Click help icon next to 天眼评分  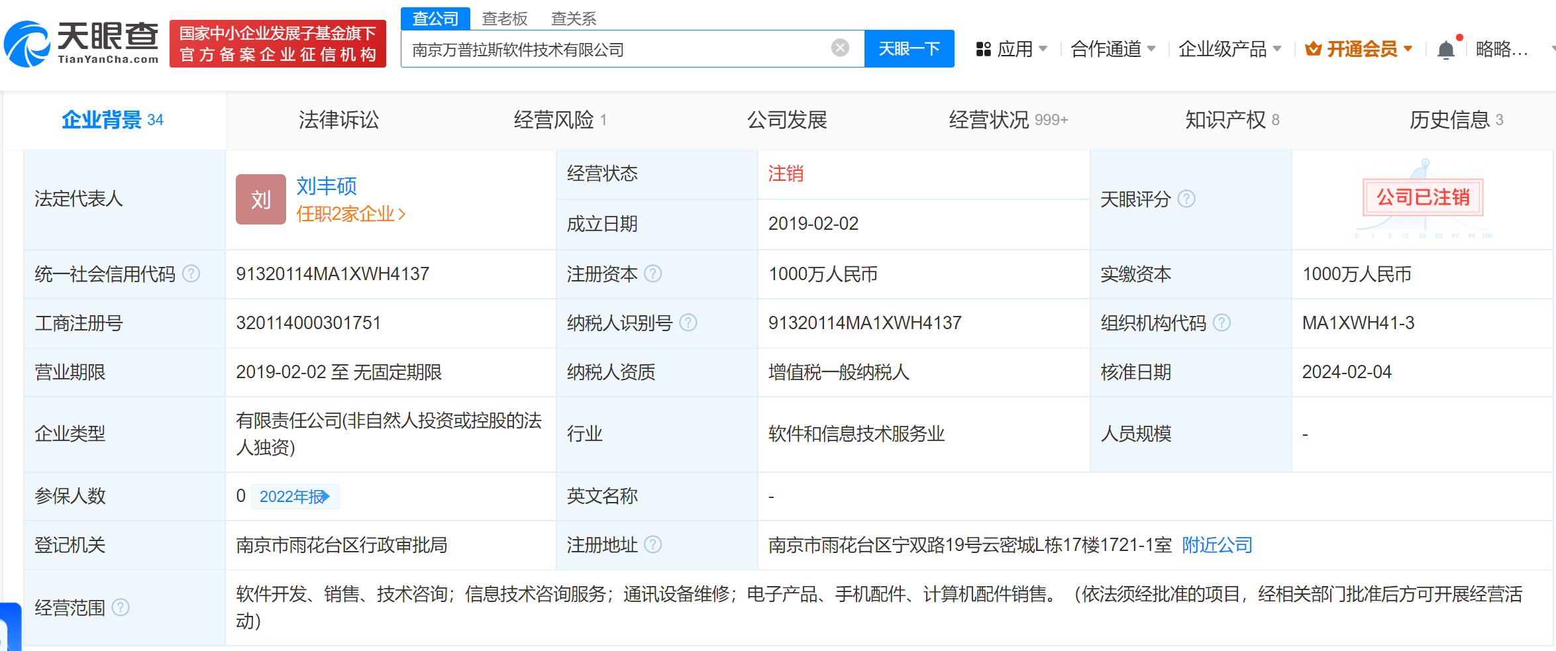tap(1186, 199)
